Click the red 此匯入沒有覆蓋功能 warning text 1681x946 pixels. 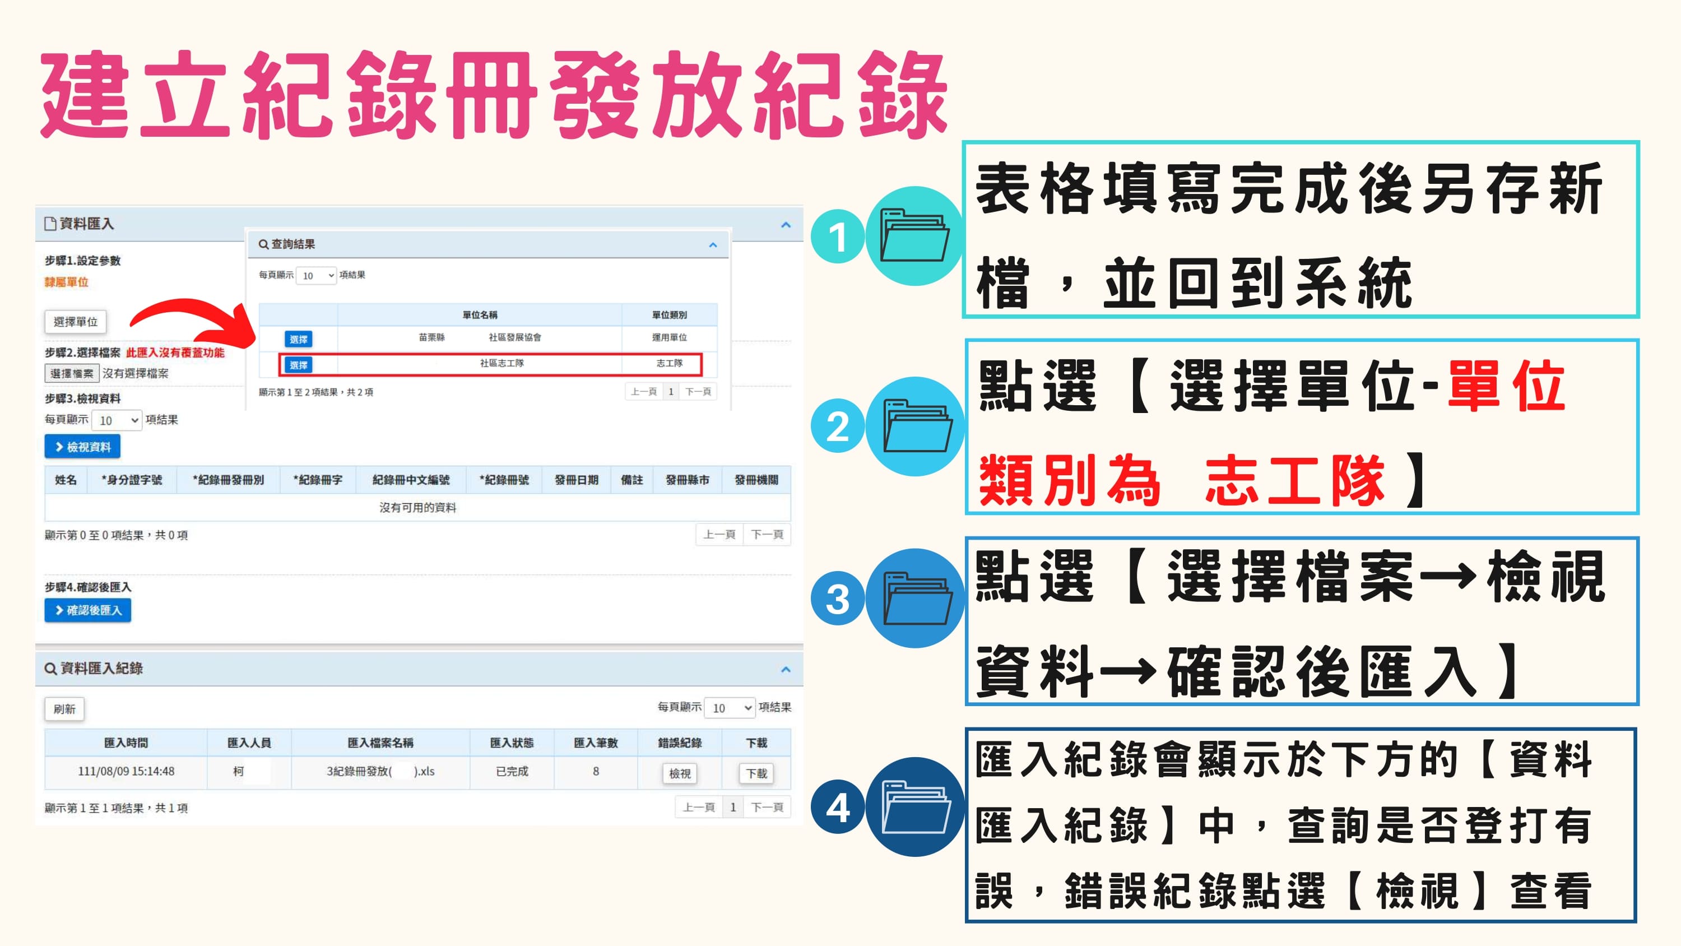(175, 353)
